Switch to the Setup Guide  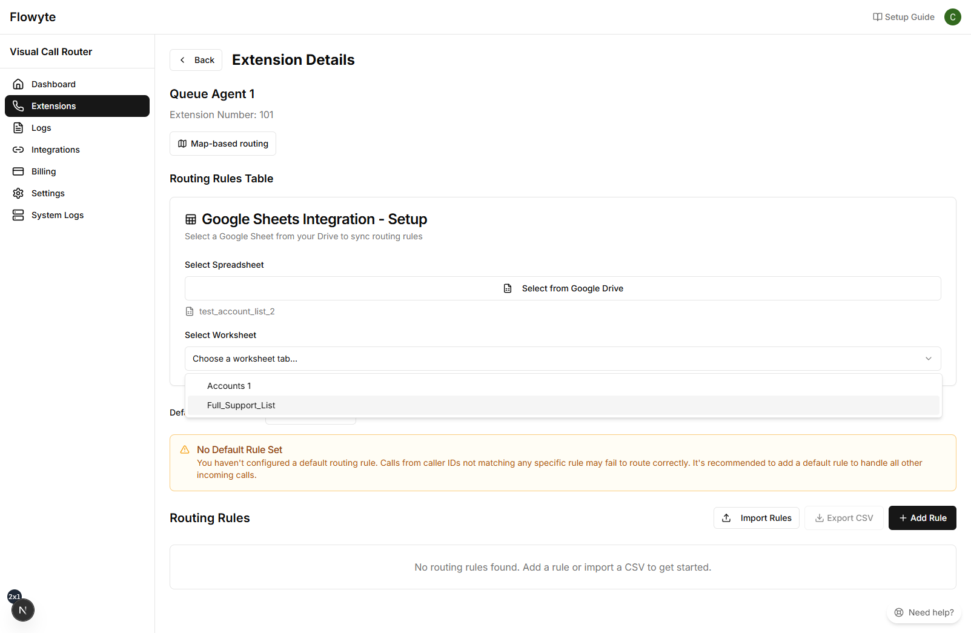(x=903, y=17)
